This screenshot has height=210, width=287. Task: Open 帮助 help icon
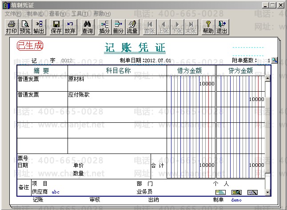click(x=208, y=27)
